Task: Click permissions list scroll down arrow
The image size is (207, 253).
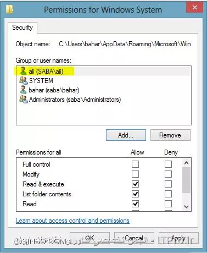Action: point(186,207)
